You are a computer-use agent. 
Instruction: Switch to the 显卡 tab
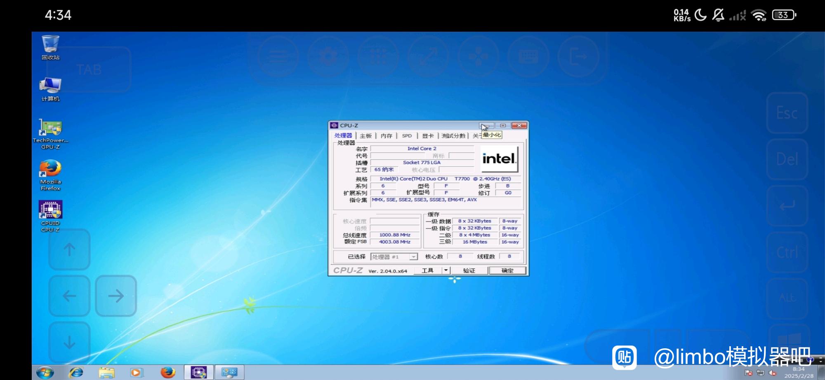428,136
